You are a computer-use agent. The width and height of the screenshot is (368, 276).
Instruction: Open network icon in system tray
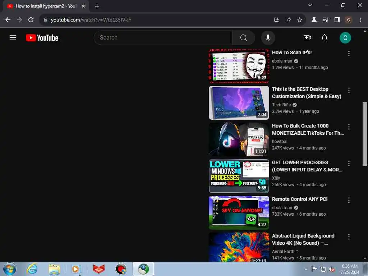click(323, 269)
